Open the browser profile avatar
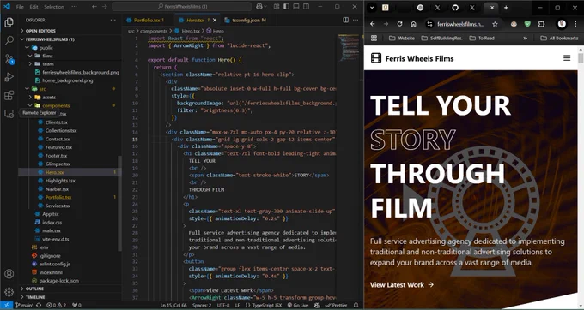 point(562,24)
